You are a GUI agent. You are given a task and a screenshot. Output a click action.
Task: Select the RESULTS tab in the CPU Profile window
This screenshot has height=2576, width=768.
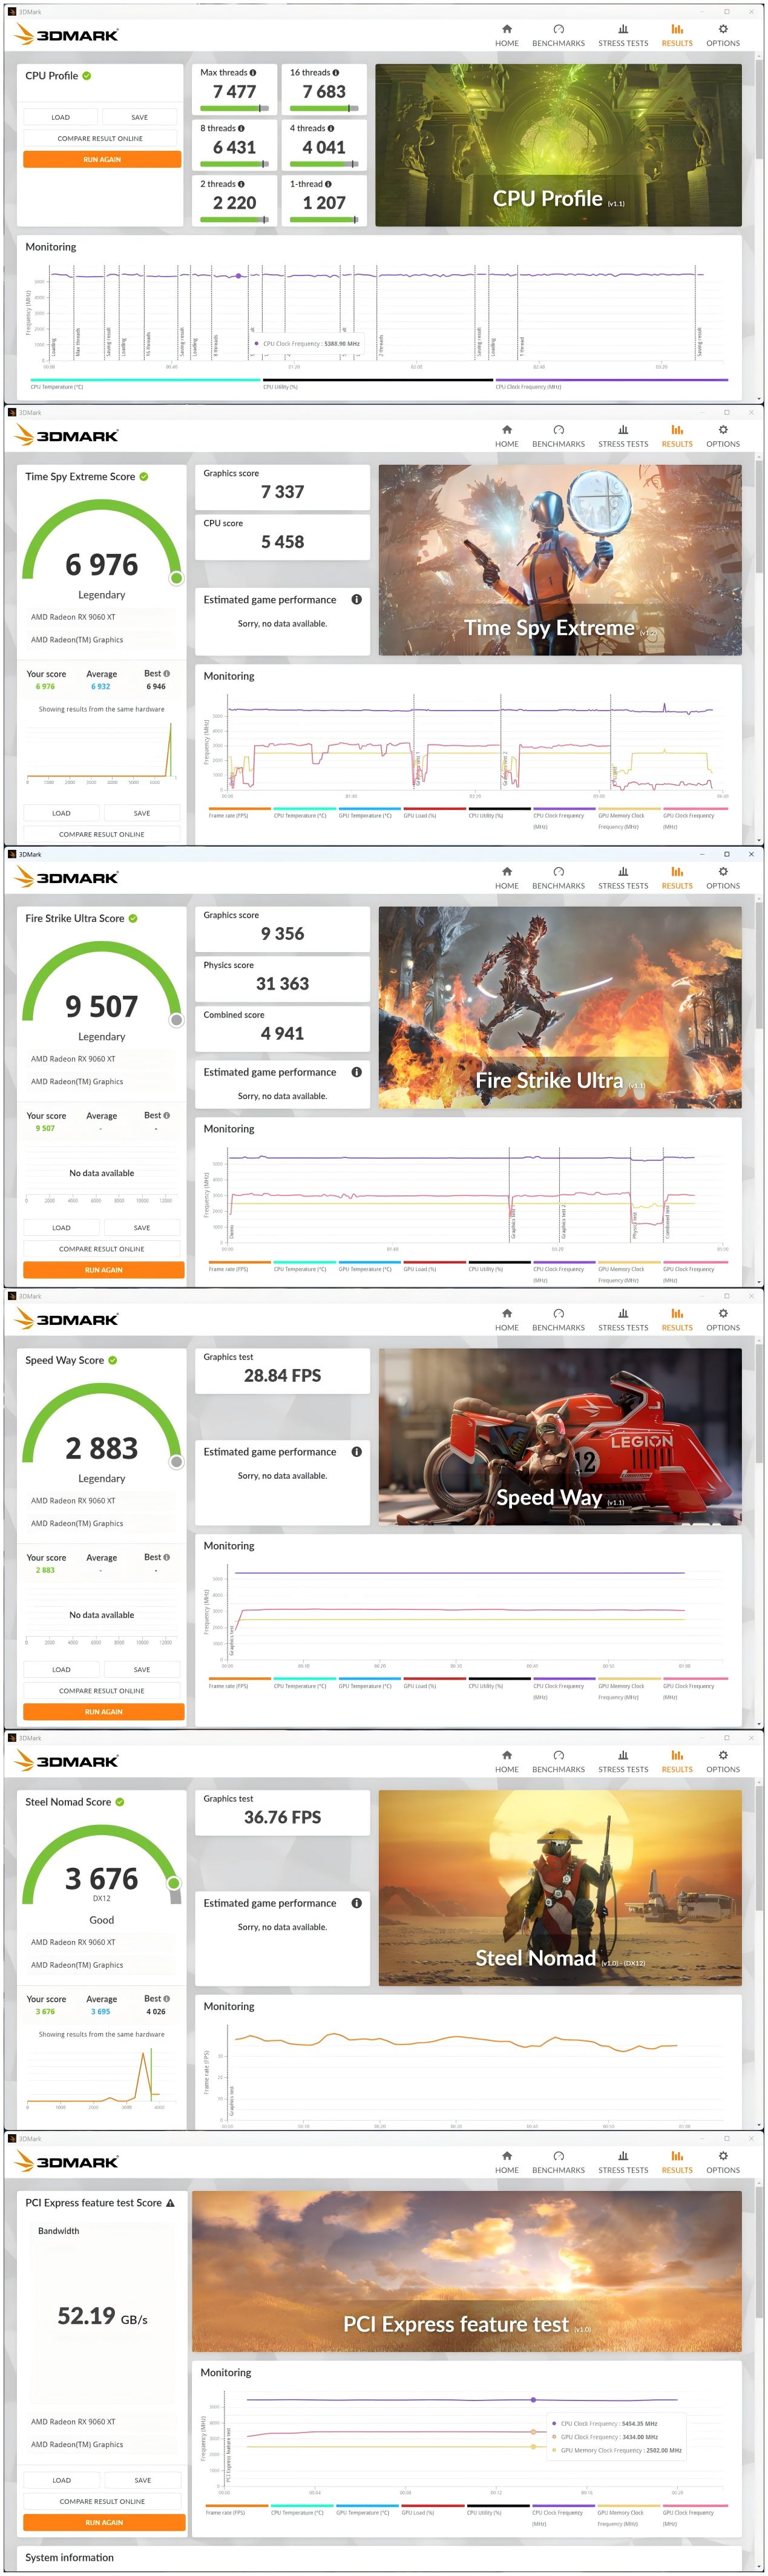(677, 35)
